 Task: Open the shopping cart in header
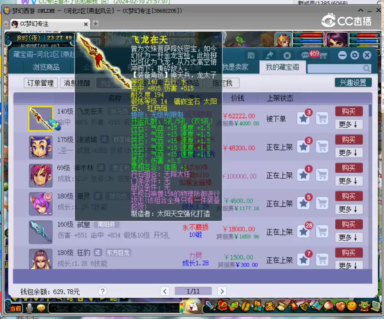[323, 56]
